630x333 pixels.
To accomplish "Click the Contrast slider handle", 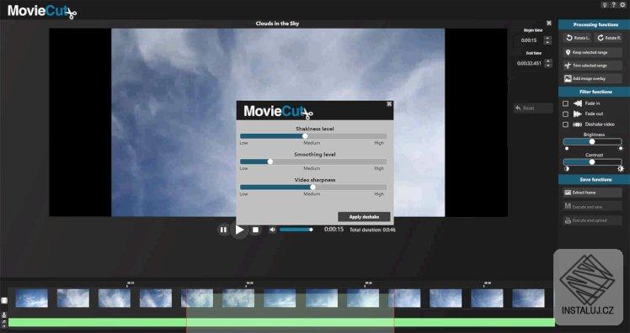I will coord(592,161).
